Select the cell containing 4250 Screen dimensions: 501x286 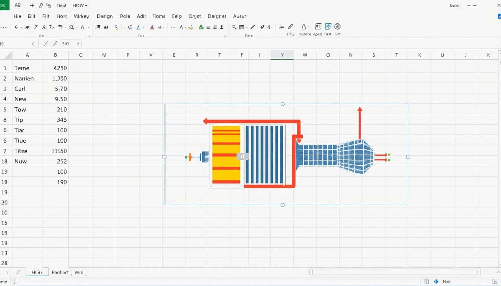coord(55,68)
